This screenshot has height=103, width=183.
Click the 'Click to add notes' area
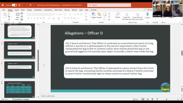click(48, 96)
